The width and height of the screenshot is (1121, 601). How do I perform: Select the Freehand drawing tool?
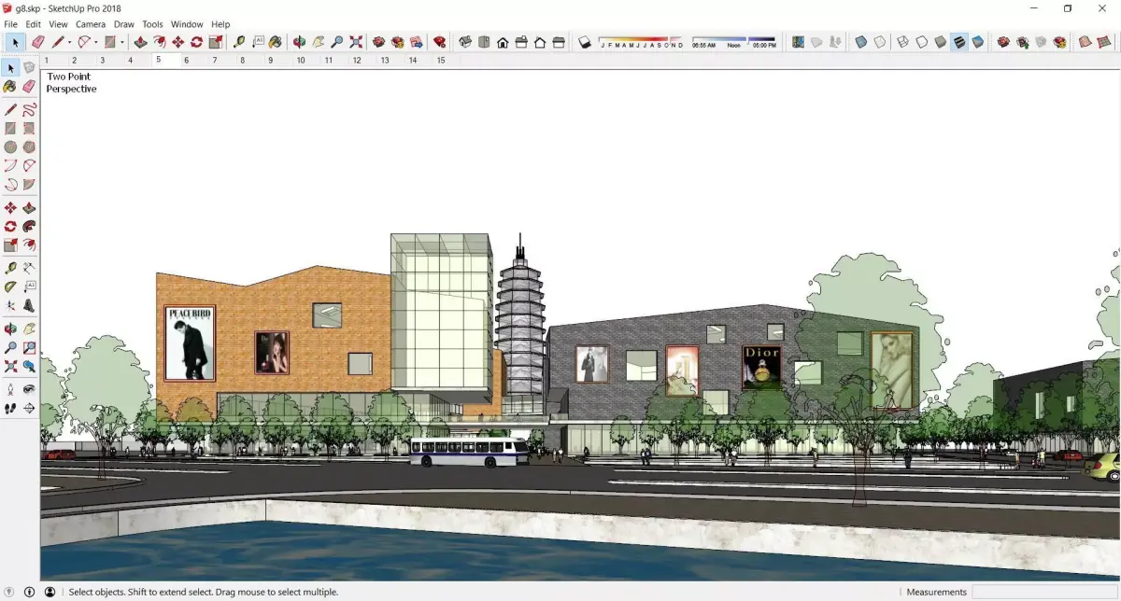click(x=29, y=109)
